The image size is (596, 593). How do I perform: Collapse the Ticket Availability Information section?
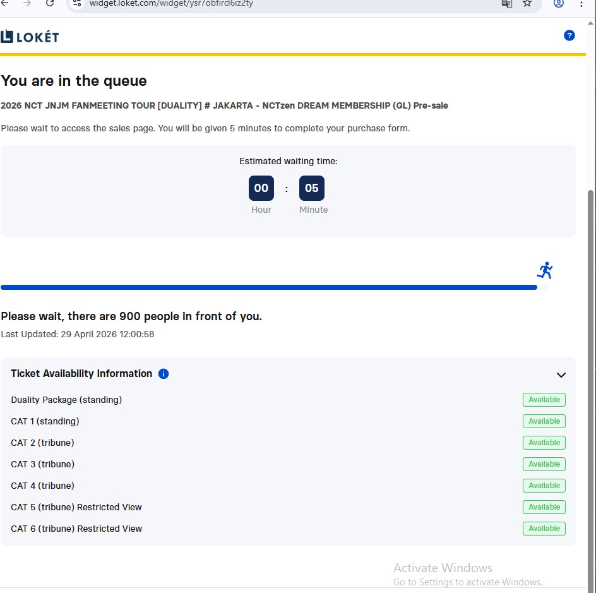tap(561, 374)
